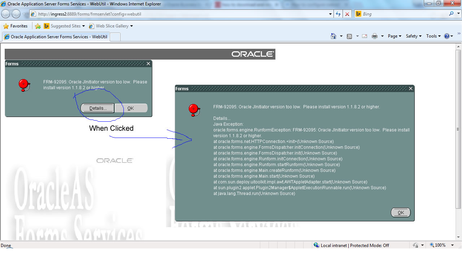Open the Suggested Sites dropdown
462x260 pixels.
(64, 26)
